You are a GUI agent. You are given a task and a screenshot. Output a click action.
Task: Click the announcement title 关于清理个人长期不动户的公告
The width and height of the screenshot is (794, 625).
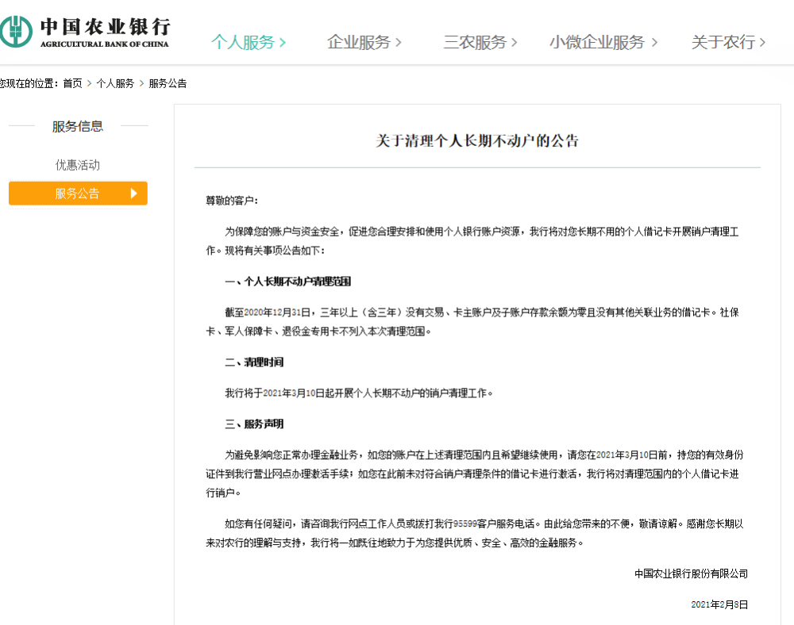pos(477,140)
